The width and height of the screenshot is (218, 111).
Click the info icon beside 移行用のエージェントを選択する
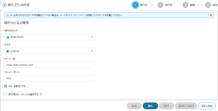[x=41, y=94]
